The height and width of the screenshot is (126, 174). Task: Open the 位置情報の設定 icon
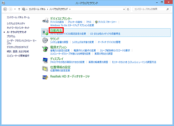45,69
